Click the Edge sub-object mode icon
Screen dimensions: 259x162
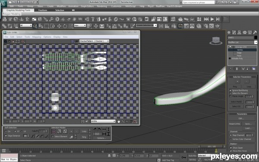(59, 131)
